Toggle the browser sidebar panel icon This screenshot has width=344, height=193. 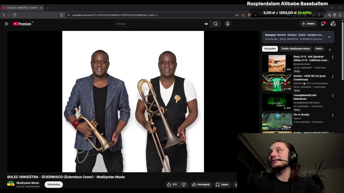(318, 15)
